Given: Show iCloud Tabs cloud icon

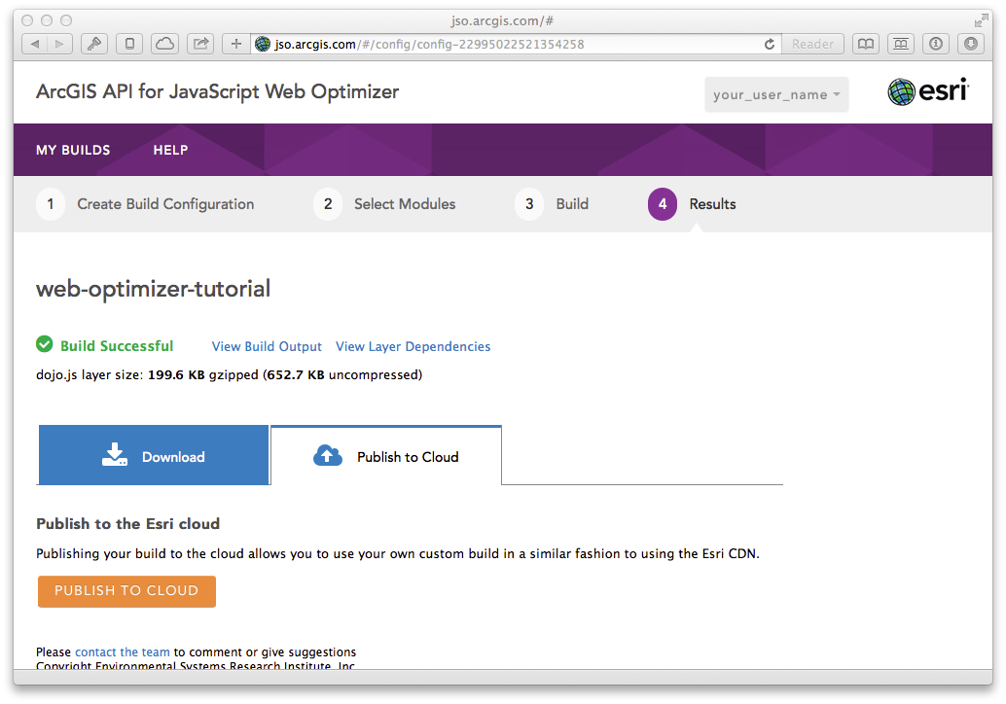Looking at the screenshot, I should point(164,44).
